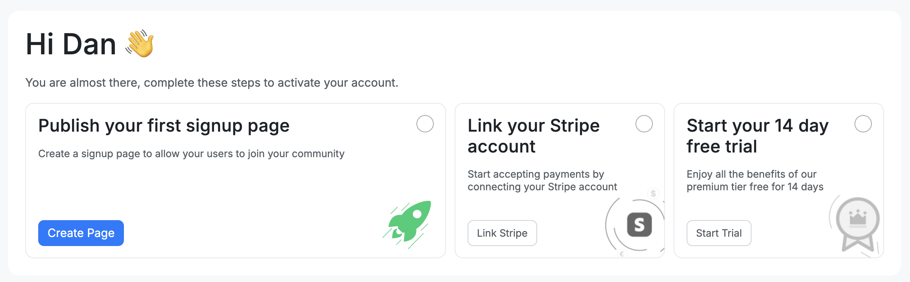
Task: Click the premium tier benefits description
Action: click(x=755, y=181)
